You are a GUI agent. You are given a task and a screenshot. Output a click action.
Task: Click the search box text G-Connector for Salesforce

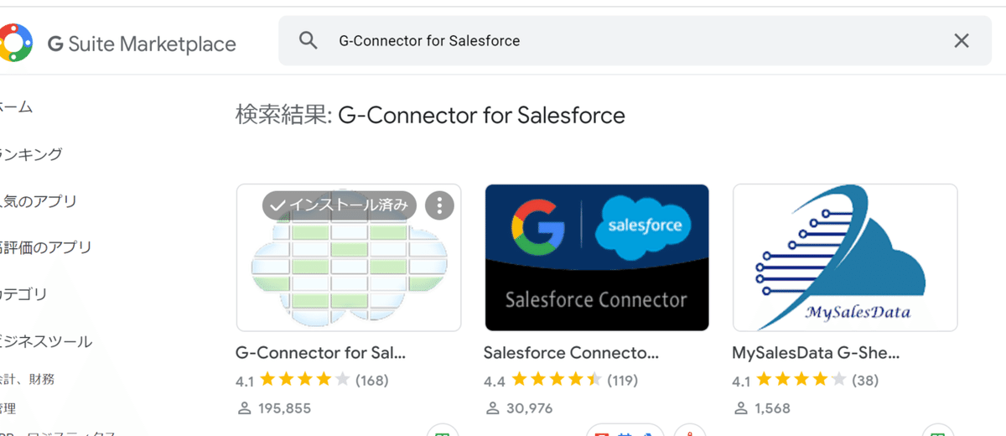point(429,41)
